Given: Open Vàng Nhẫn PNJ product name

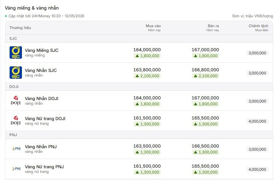Looking at the screenshot, I should click(x=41, y=147).
